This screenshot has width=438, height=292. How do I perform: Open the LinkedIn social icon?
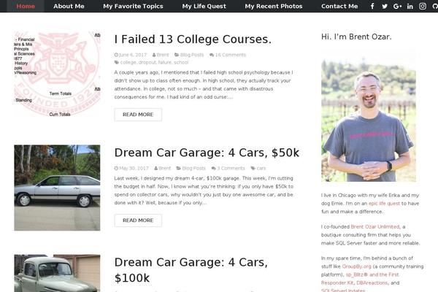[x=410, y=6]
